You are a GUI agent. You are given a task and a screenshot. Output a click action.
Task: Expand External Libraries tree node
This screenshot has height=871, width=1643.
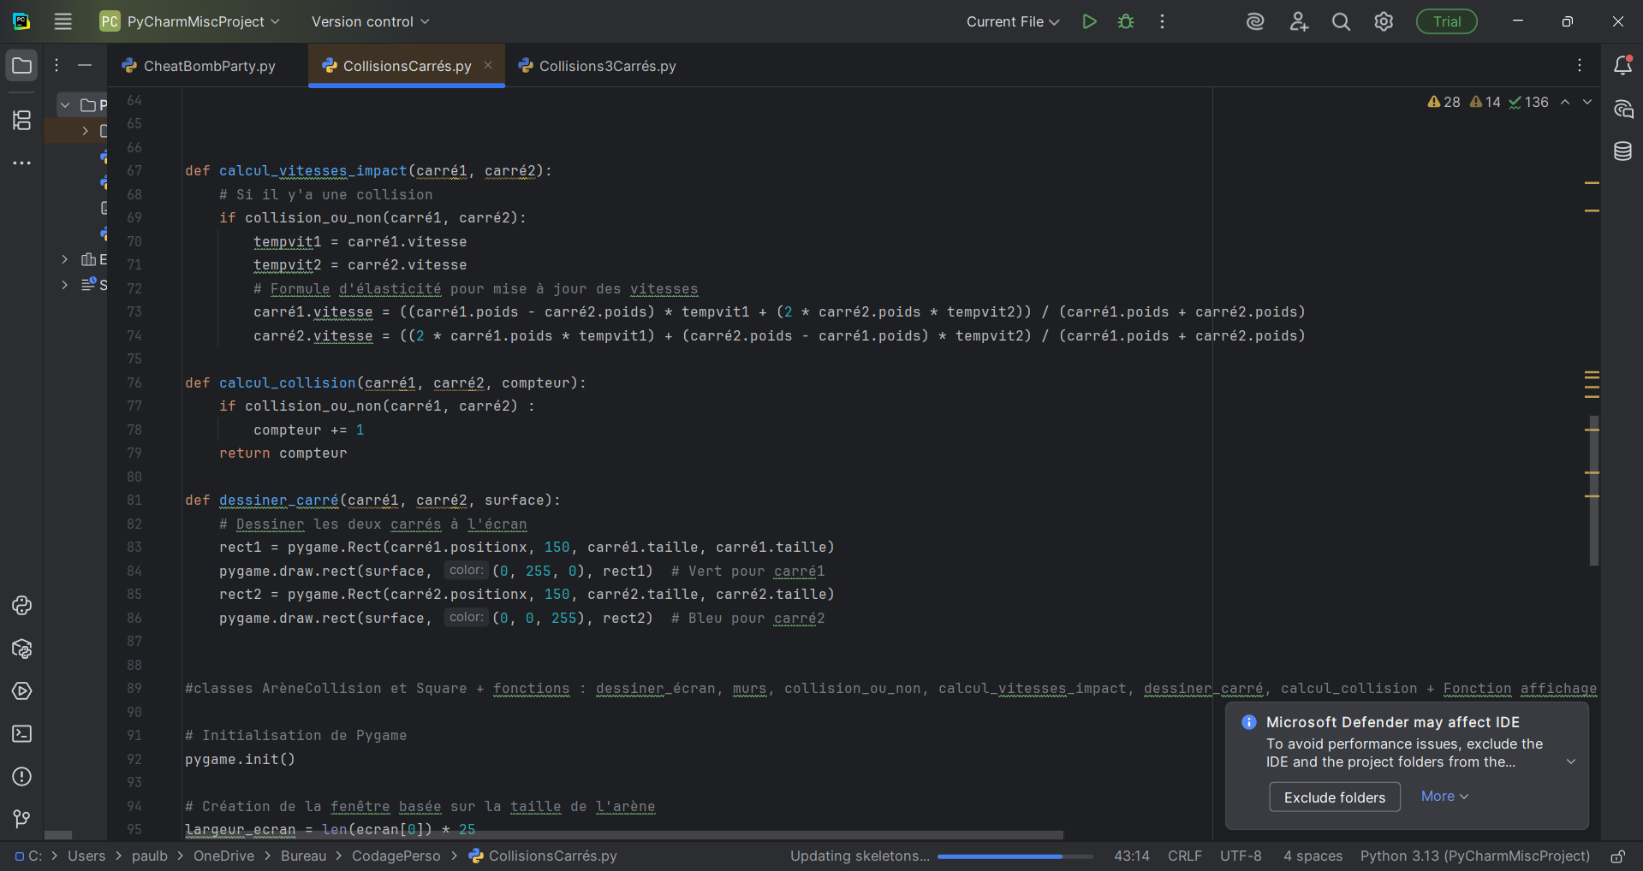click(x=65, y=259)
